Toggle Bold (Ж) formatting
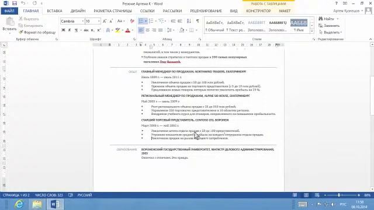 pos(63,30)
